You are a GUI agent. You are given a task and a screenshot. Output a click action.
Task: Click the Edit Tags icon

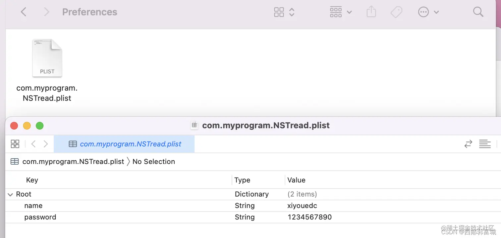[396, 12]
